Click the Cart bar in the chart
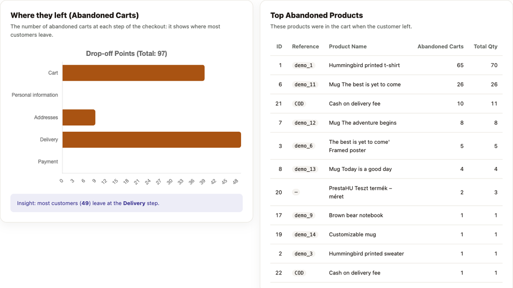Viewport: 513px width, 288px height. click(x=133, y=73)
